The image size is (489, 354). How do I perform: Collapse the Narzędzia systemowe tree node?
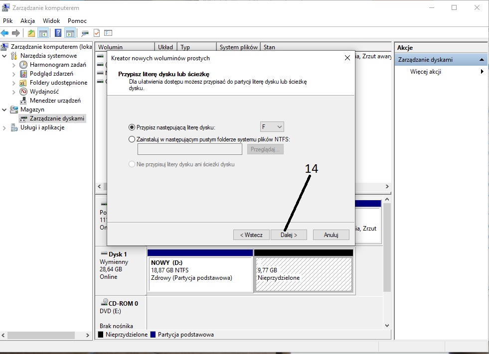4,56
